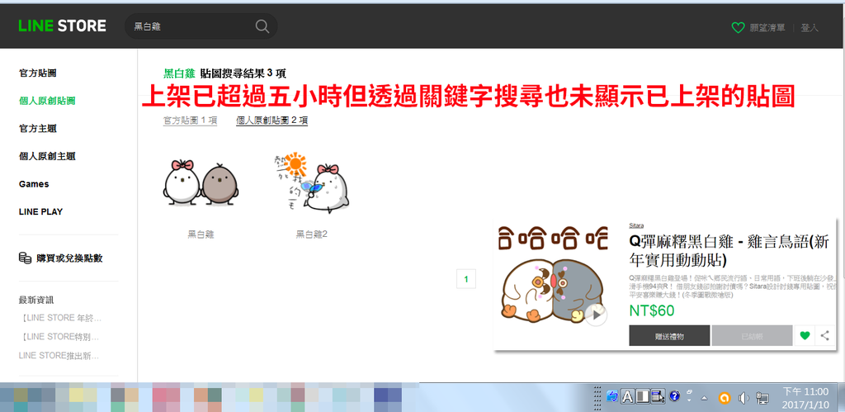The height and width of the screenshot is (412, 845).
Task: Click the orange Avast tray icon
Action: [725, 398]
